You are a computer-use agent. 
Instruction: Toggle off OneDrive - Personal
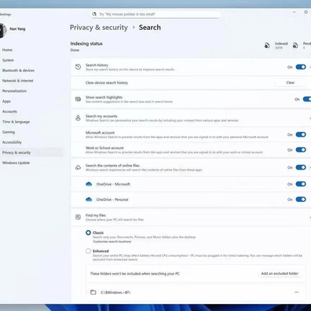(x=301, y=199)
